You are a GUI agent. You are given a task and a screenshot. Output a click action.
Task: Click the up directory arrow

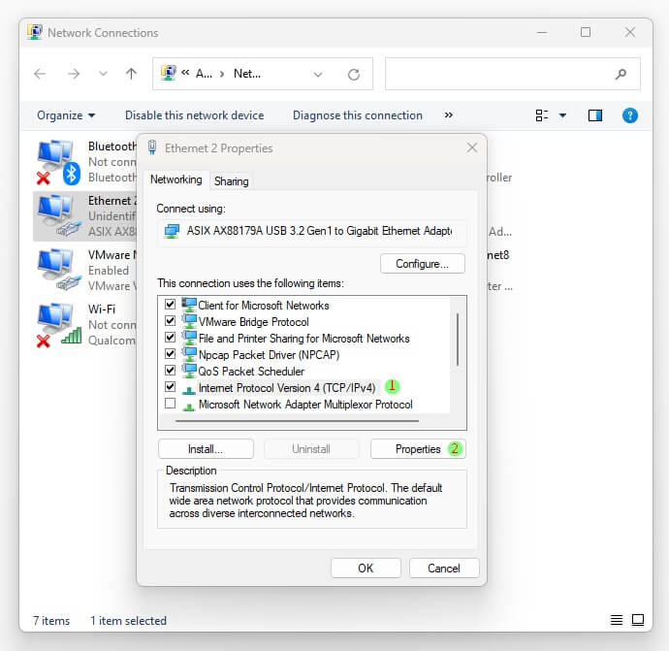[131, 74]
